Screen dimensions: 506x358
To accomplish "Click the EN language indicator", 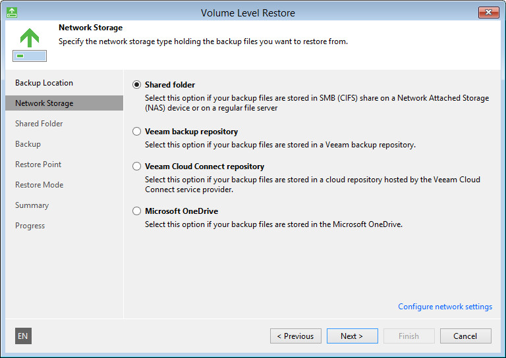I will pyautogui.click(x=23, y=336).
